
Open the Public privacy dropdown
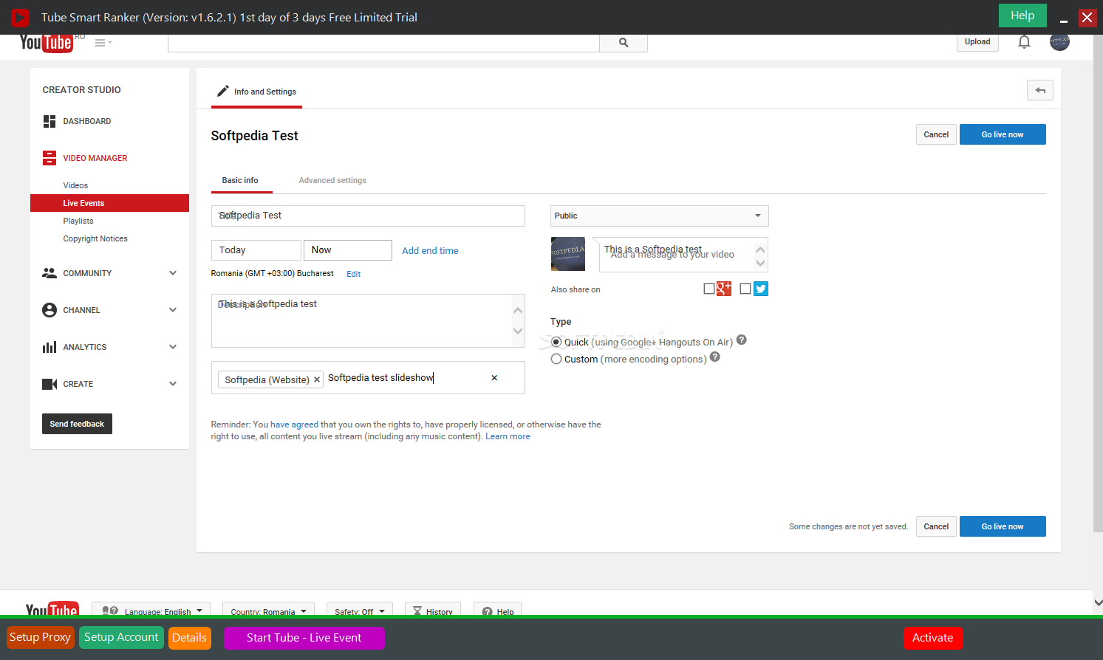(659, 216)
